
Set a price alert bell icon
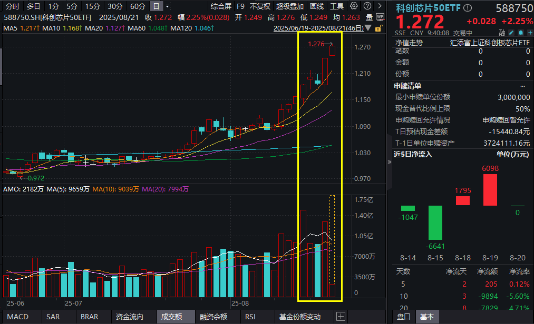pyautogui.click(x=521, y=33)
